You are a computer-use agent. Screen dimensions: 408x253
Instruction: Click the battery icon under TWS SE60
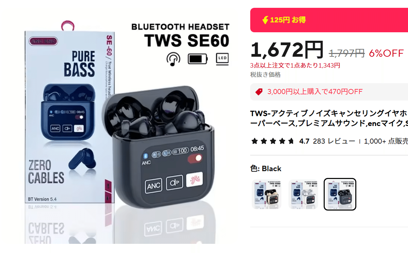pos(198,59)
